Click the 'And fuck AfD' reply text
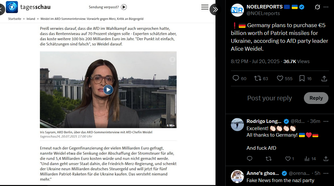Image resolution: width=334 pixels, height=186 pixels. tap(261, 148)
